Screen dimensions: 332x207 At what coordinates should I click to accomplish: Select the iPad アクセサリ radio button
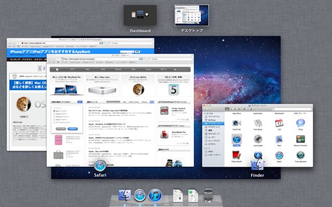pos(54,120)
